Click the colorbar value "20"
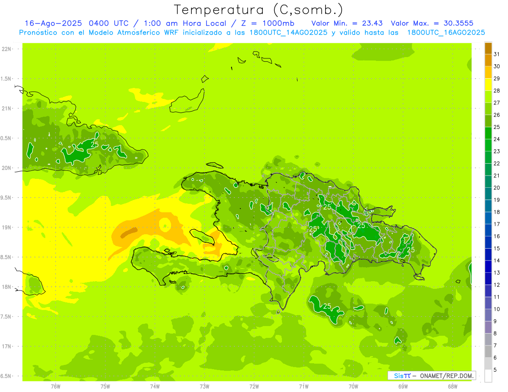Viewport: 508px width, 392px height. coord(497,188)
